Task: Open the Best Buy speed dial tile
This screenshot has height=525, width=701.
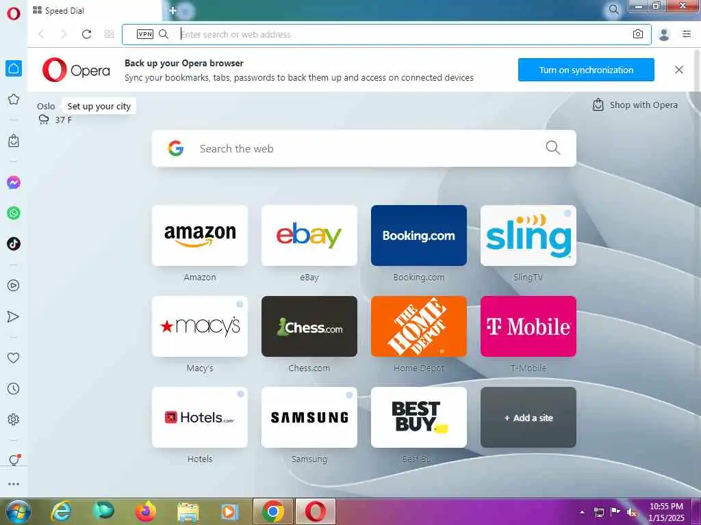Action: (419, 418)
